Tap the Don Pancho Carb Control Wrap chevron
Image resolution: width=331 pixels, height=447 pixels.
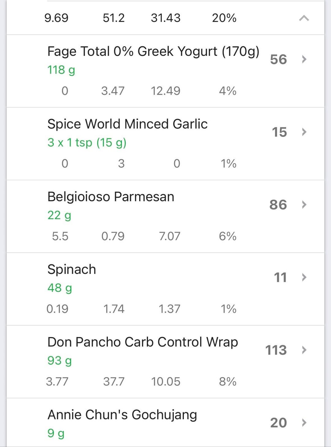pos(304,350)
